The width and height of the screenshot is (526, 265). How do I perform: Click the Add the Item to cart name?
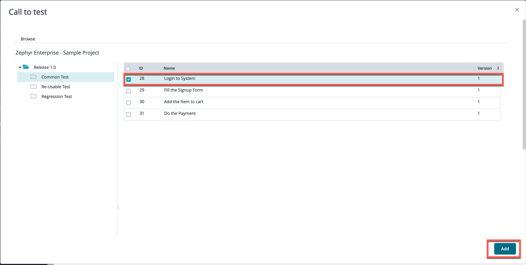[183, 102]
